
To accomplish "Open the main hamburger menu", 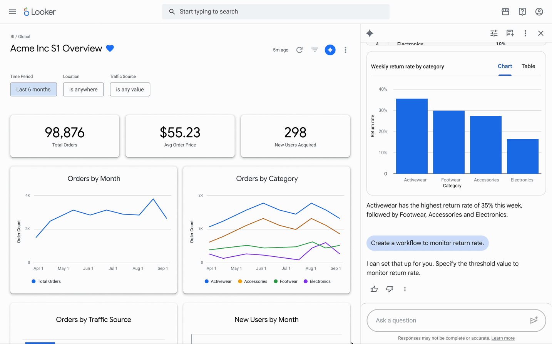I will tap(12, 12).
